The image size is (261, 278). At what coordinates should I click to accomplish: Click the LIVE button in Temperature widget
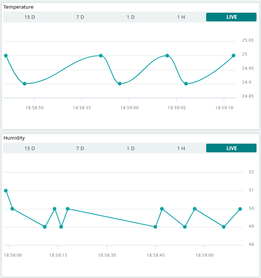(231, 17)
